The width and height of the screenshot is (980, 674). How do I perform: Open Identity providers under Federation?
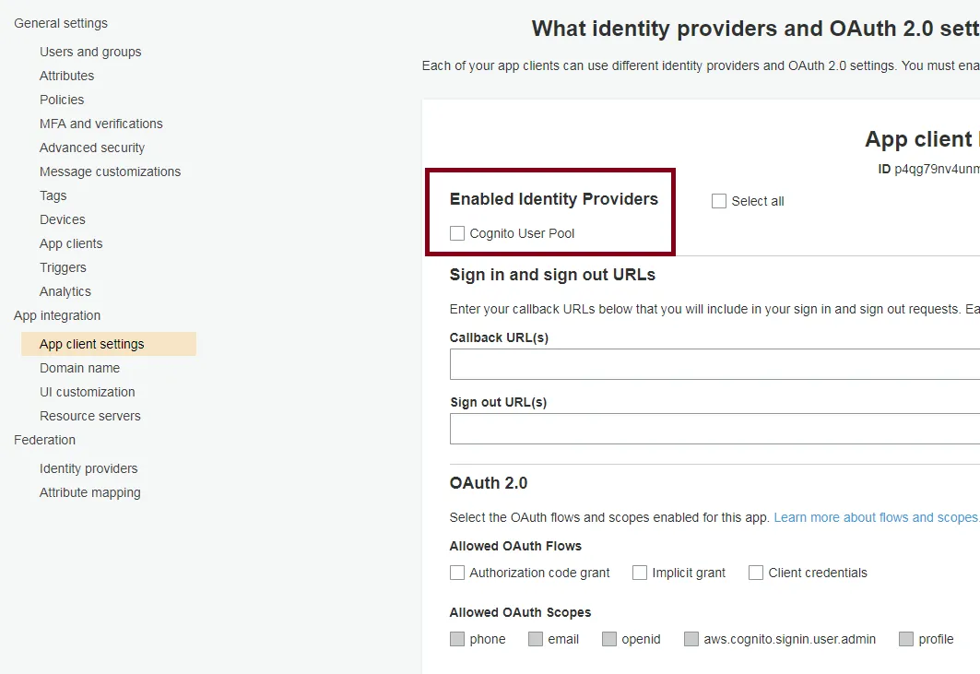tap(89, 468)
